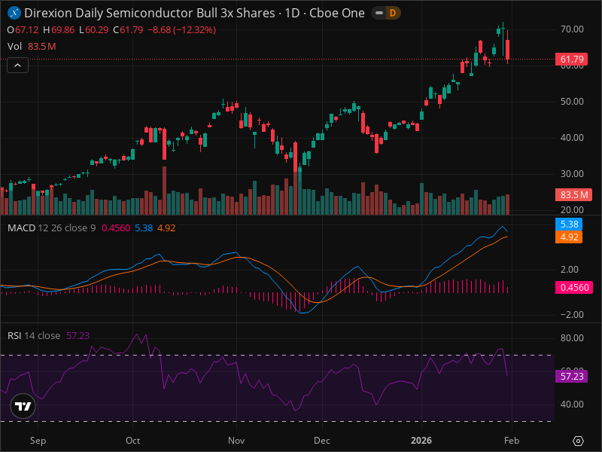Screen dimensions: 602x452
Task: Open the TradingView logo link
Action: pos(23,406)
